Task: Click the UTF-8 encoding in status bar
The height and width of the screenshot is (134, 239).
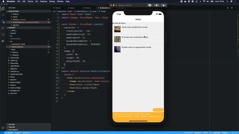Action: tap(205, 133)
